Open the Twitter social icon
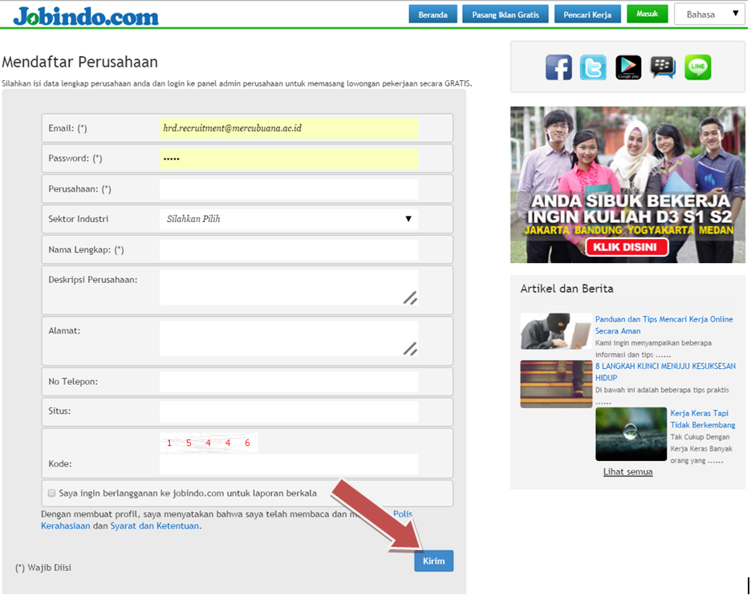Image resolution: width=751 pixels, height=595 pixels. click(593, 67)
